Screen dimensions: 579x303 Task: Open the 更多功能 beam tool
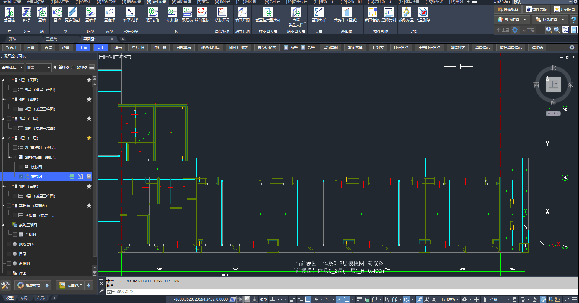tap(72, 14)
